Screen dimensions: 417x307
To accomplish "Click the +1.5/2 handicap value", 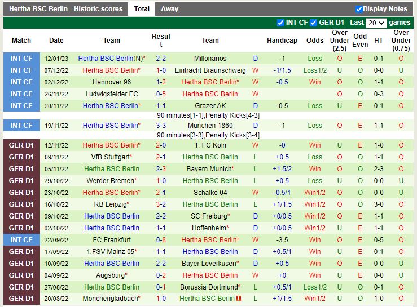I will click(282, 169).
